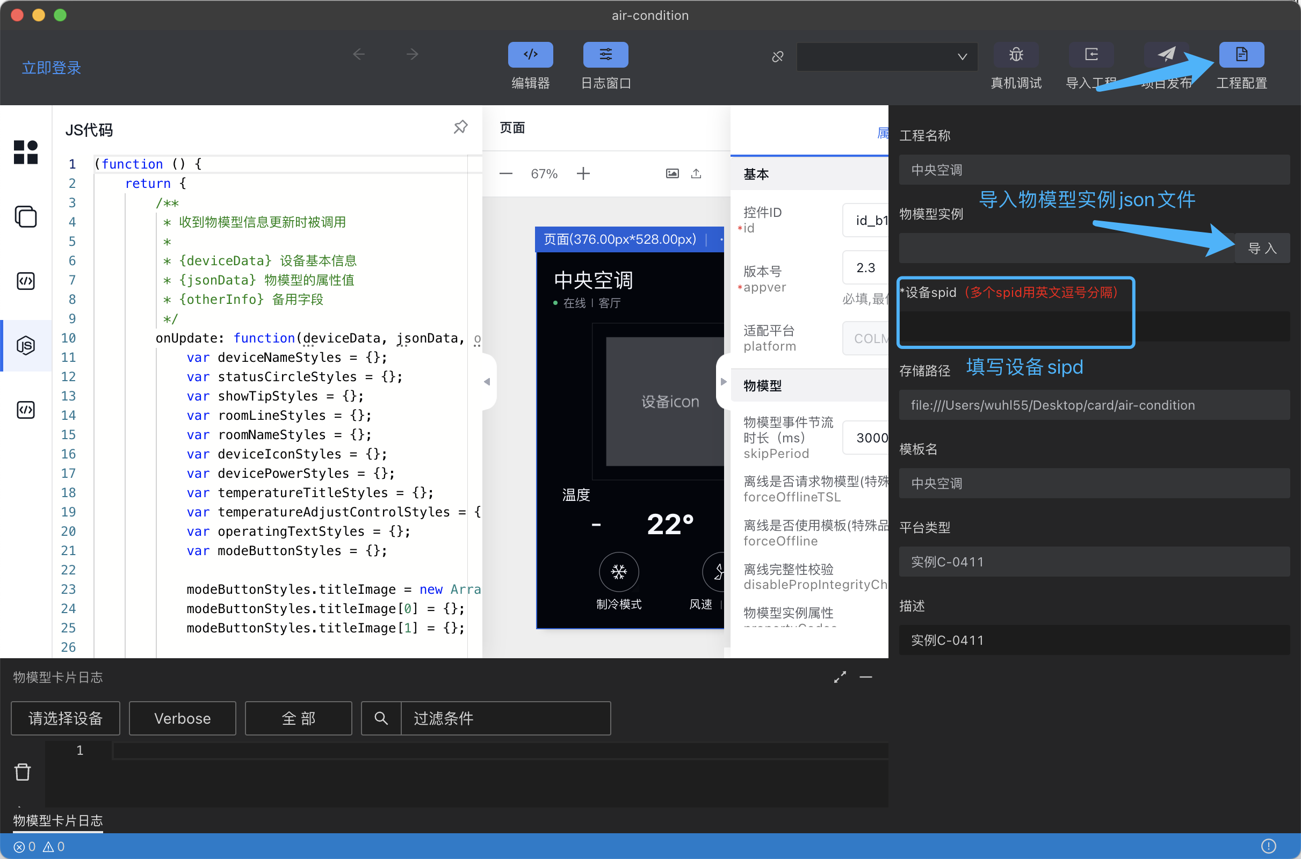Click the 物模型实例 path field
Screen dimensions: 1301x859
1066,249
